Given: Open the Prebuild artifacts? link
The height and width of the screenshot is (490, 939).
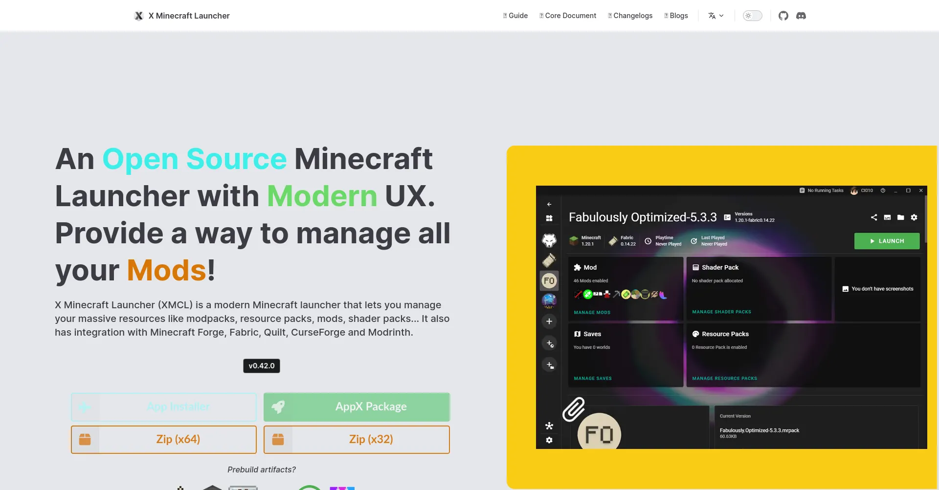Looking at the screenshot, I should coord(262,469).
